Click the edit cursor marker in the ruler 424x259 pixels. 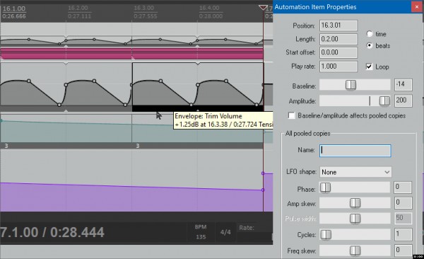click(x=263, y=7)
